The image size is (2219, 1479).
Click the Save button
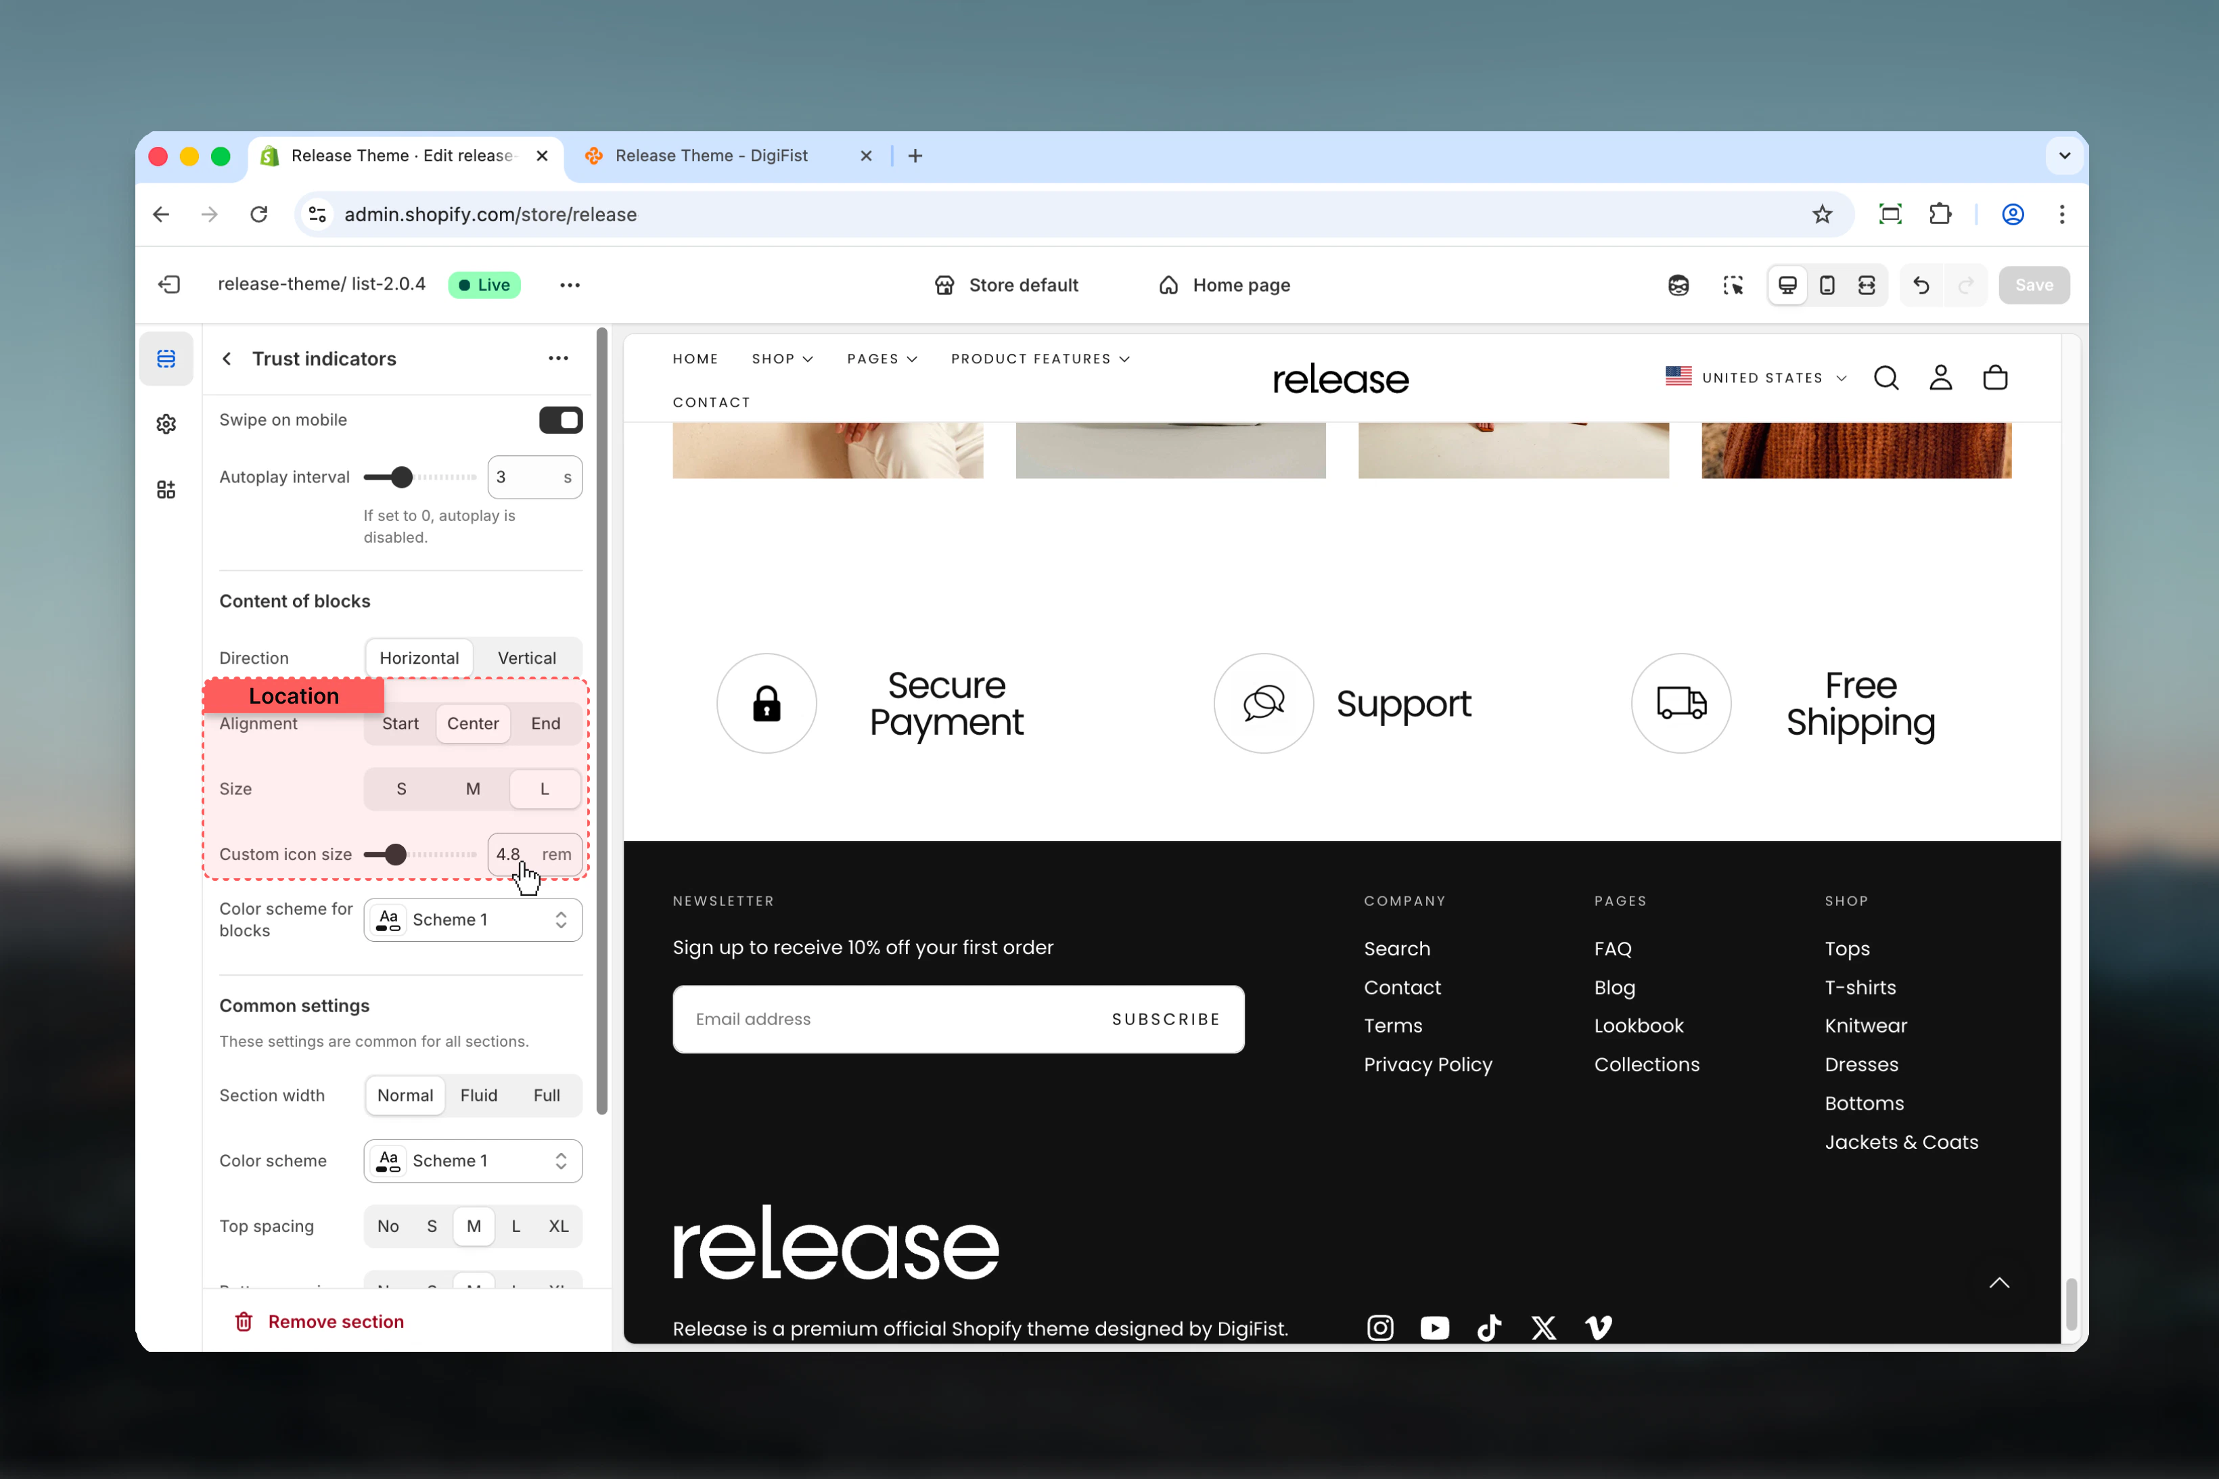tap(2033, 285)
